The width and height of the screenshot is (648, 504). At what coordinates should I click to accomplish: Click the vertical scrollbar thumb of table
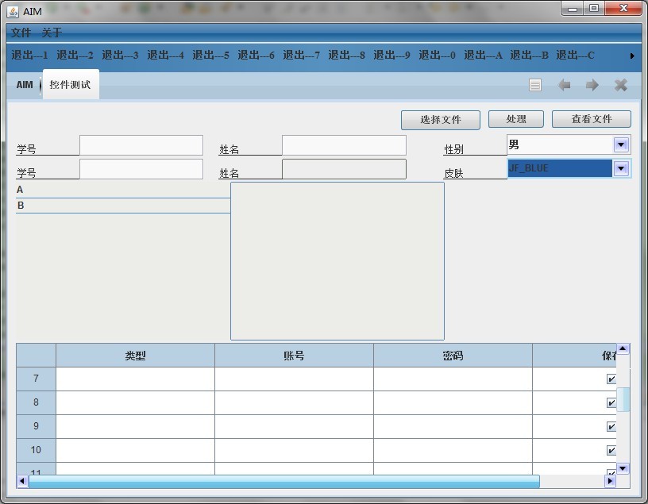coord(623,399)
